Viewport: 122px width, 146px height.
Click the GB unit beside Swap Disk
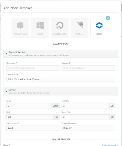[x=112, y=117]
